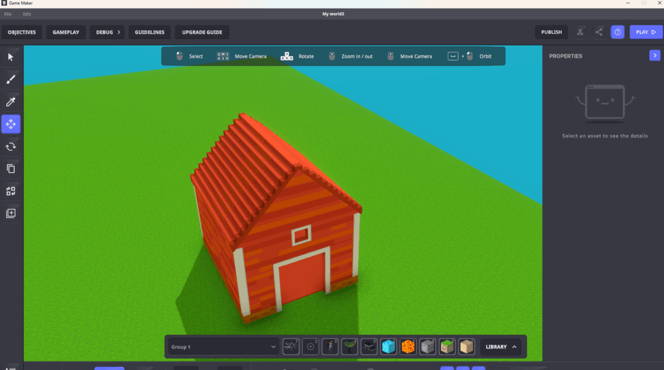Select the dark platform asset in slot 5

click(369, 347)
